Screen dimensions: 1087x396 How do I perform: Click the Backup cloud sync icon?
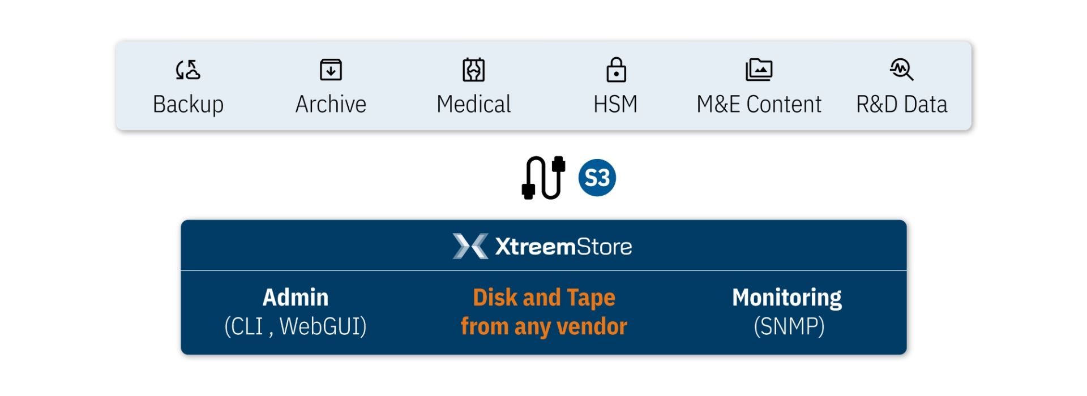pyautogui.click(x=188, y=70)
